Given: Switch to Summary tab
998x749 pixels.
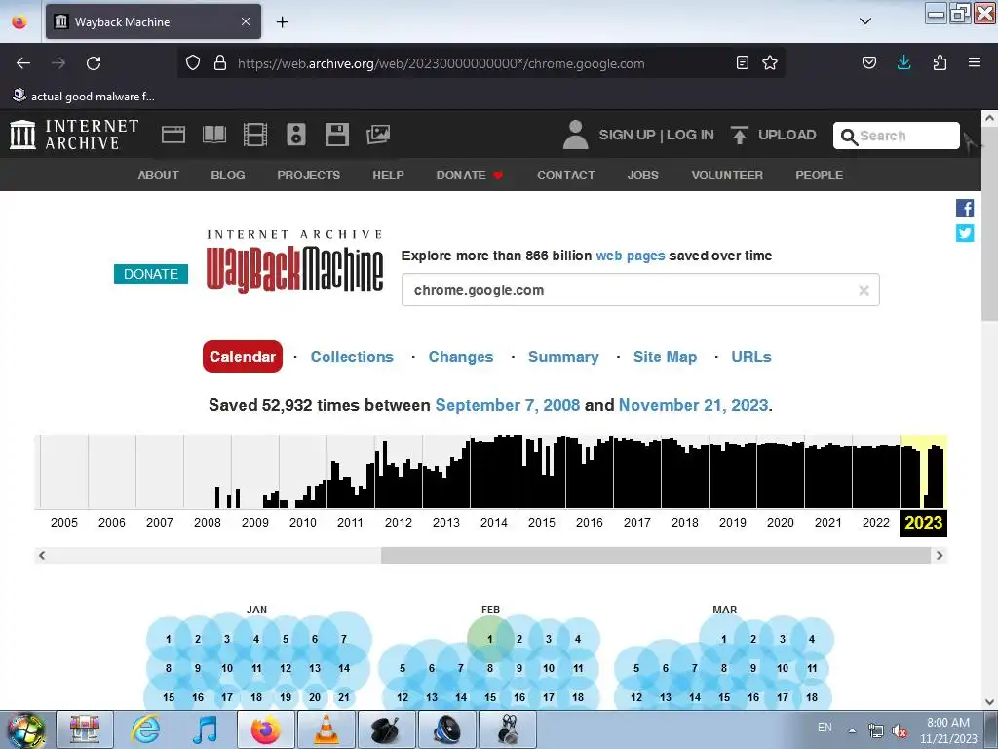Looking at the screenshot, I should click(563, 357).
